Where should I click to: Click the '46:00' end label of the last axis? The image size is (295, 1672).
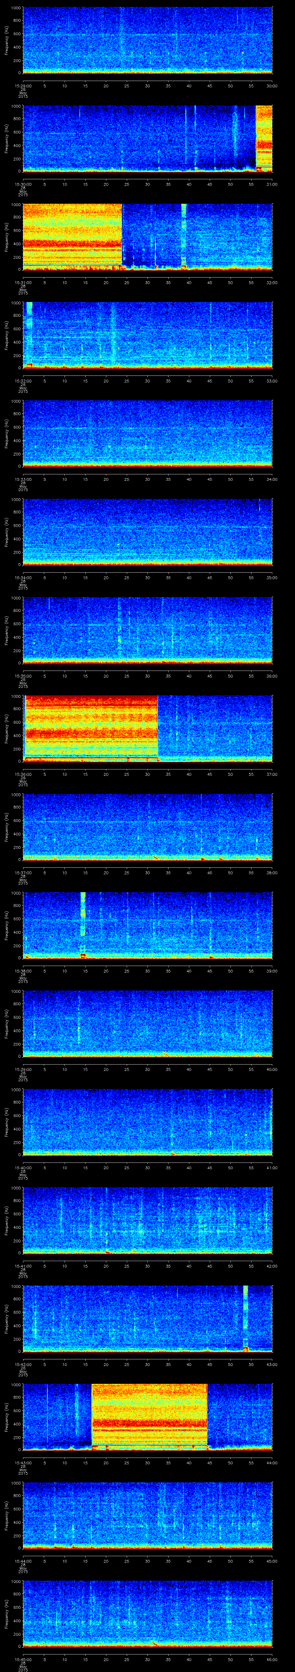pyautogui.click(x=272, y=1659)
